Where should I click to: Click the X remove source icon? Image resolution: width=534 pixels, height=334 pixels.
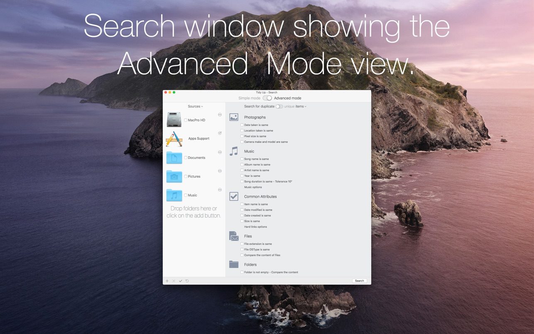[174, 281]
